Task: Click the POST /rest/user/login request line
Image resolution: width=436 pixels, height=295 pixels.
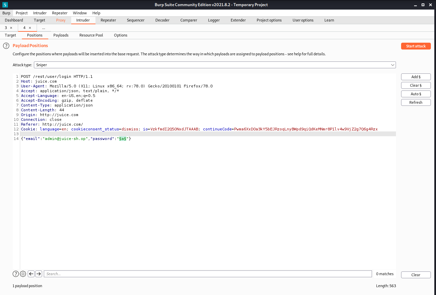Action: [x=57, y=76]
